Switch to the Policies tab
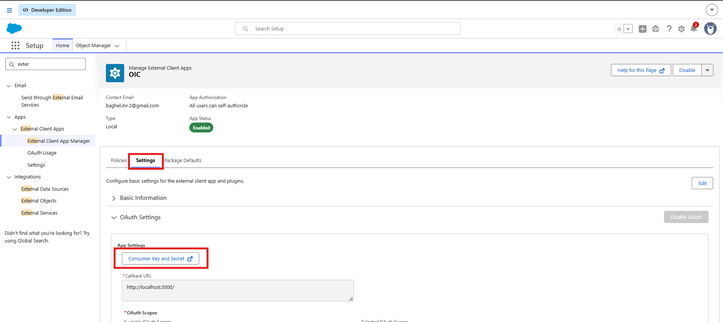 point(119,161)
